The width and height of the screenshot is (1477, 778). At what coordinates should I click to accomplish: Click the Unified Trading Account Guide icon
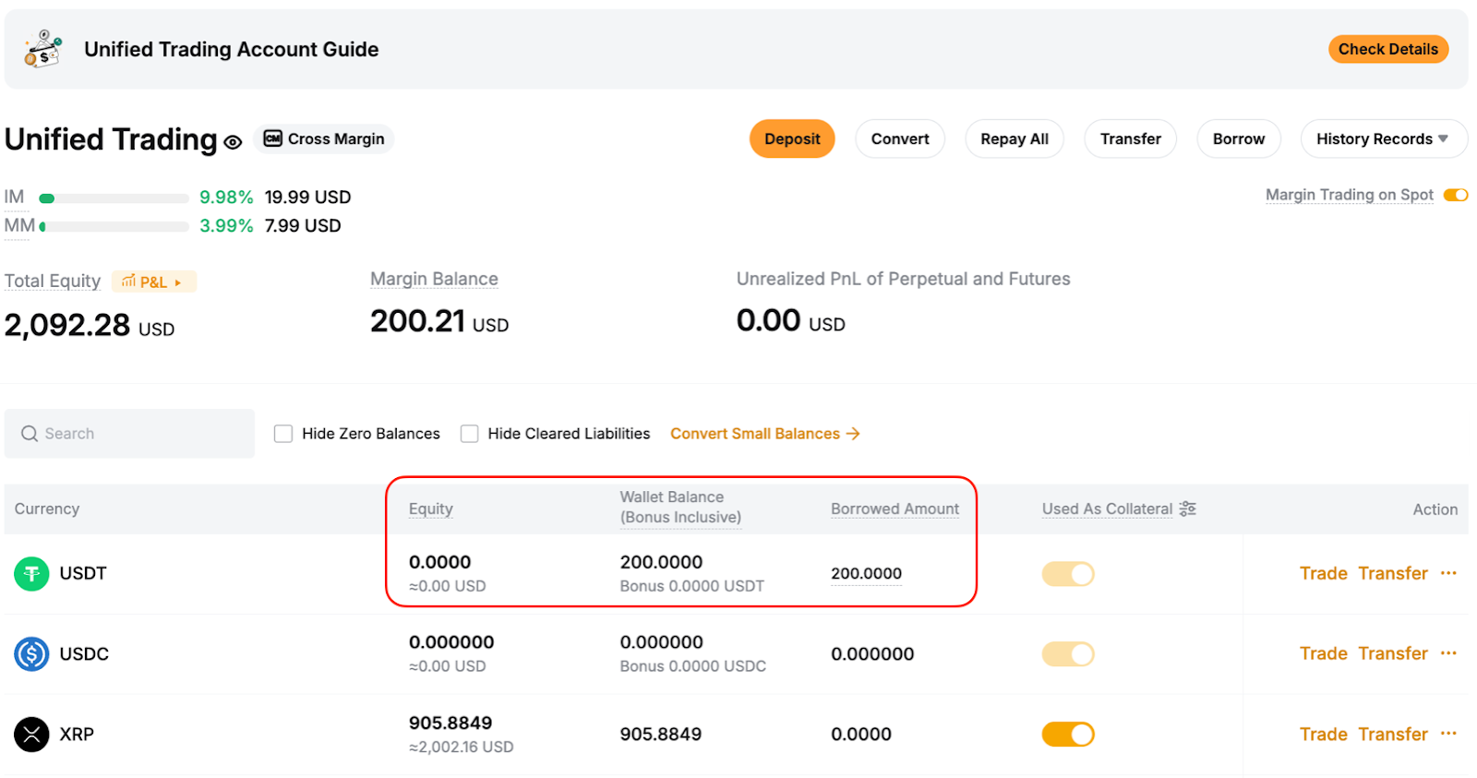(x=42, y=49)
